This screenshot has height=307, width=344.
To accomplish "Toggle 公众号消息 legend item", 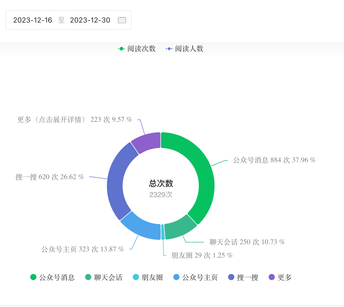I will pyautogui.click(x=52, y=277).
